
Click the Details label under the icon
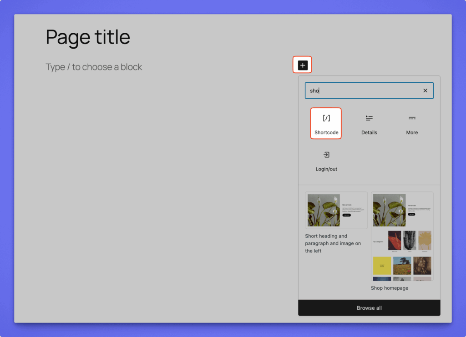[x=369, y=133]
